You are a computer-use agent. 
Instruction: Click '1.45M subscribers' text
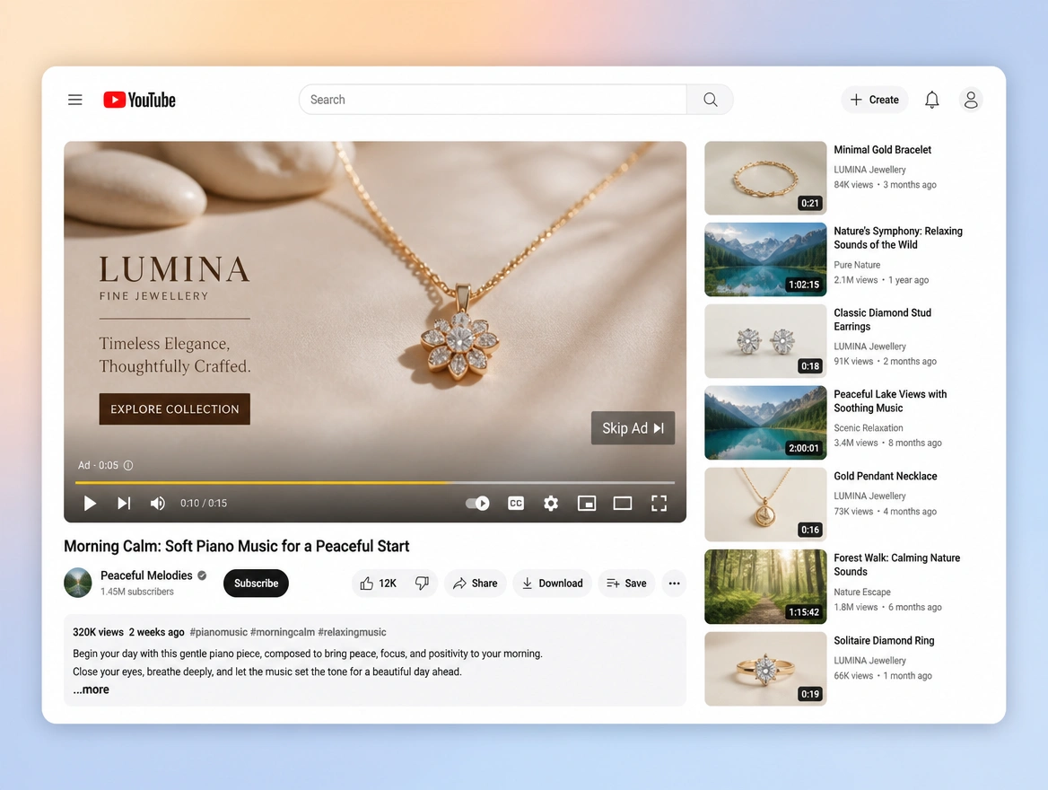pos(137,592)
